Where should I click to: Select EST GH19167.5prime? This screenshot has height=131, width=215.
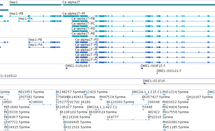(200, 97)
